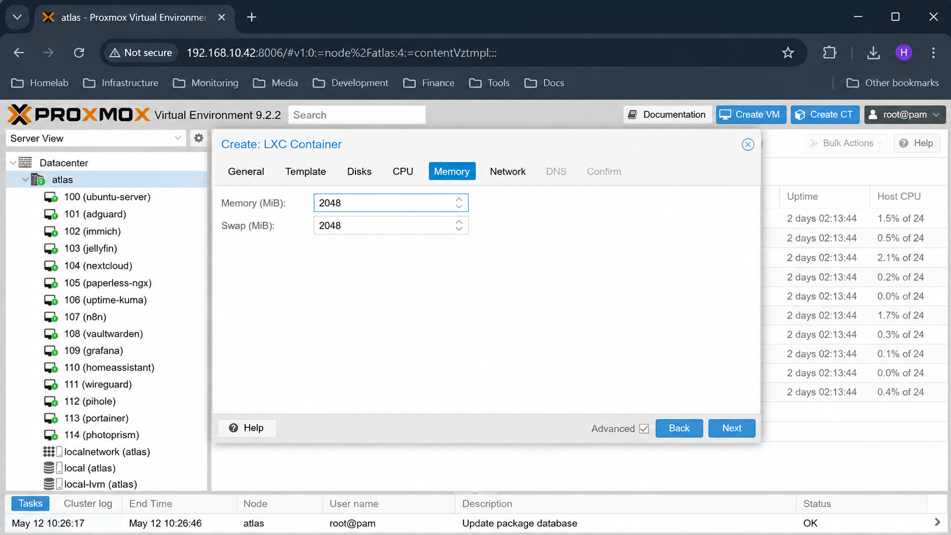The height and width of the screenshot is (535, 951).
Task: Click the Proxmox Search box
Action: (x=357, y=115)
